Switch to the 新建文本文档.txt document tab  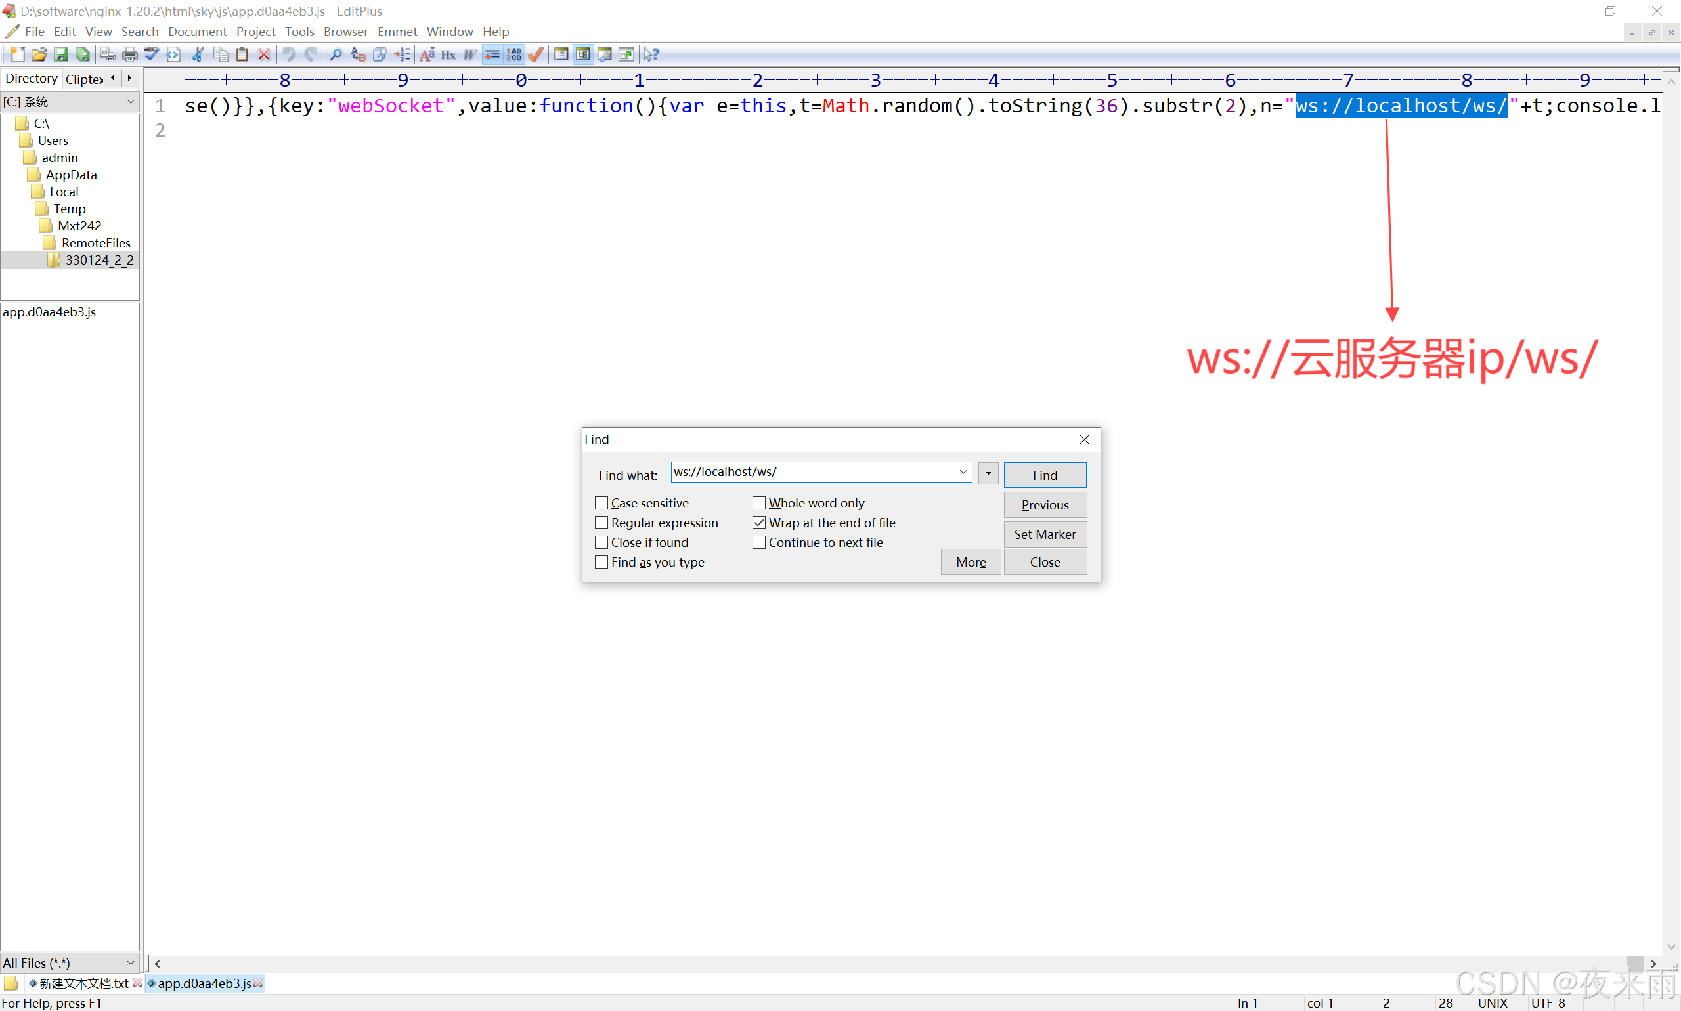[83, 983]
